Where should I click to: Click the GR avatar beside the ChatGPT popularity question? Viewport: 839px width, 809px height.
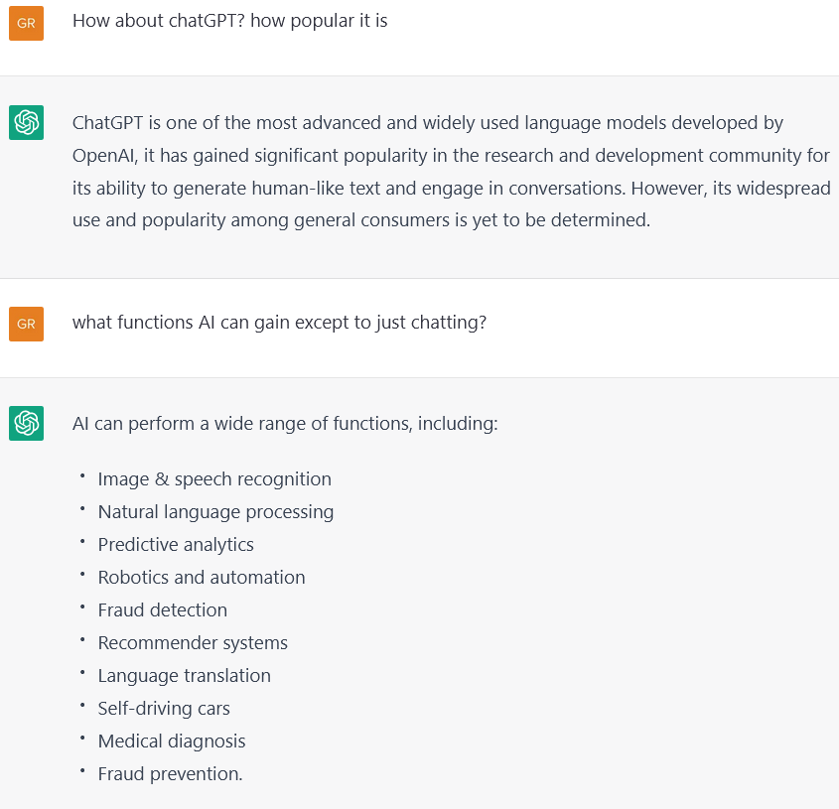26,24
